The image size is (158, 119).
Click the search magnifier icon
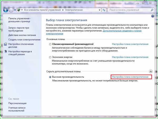[x=152, y=10]
